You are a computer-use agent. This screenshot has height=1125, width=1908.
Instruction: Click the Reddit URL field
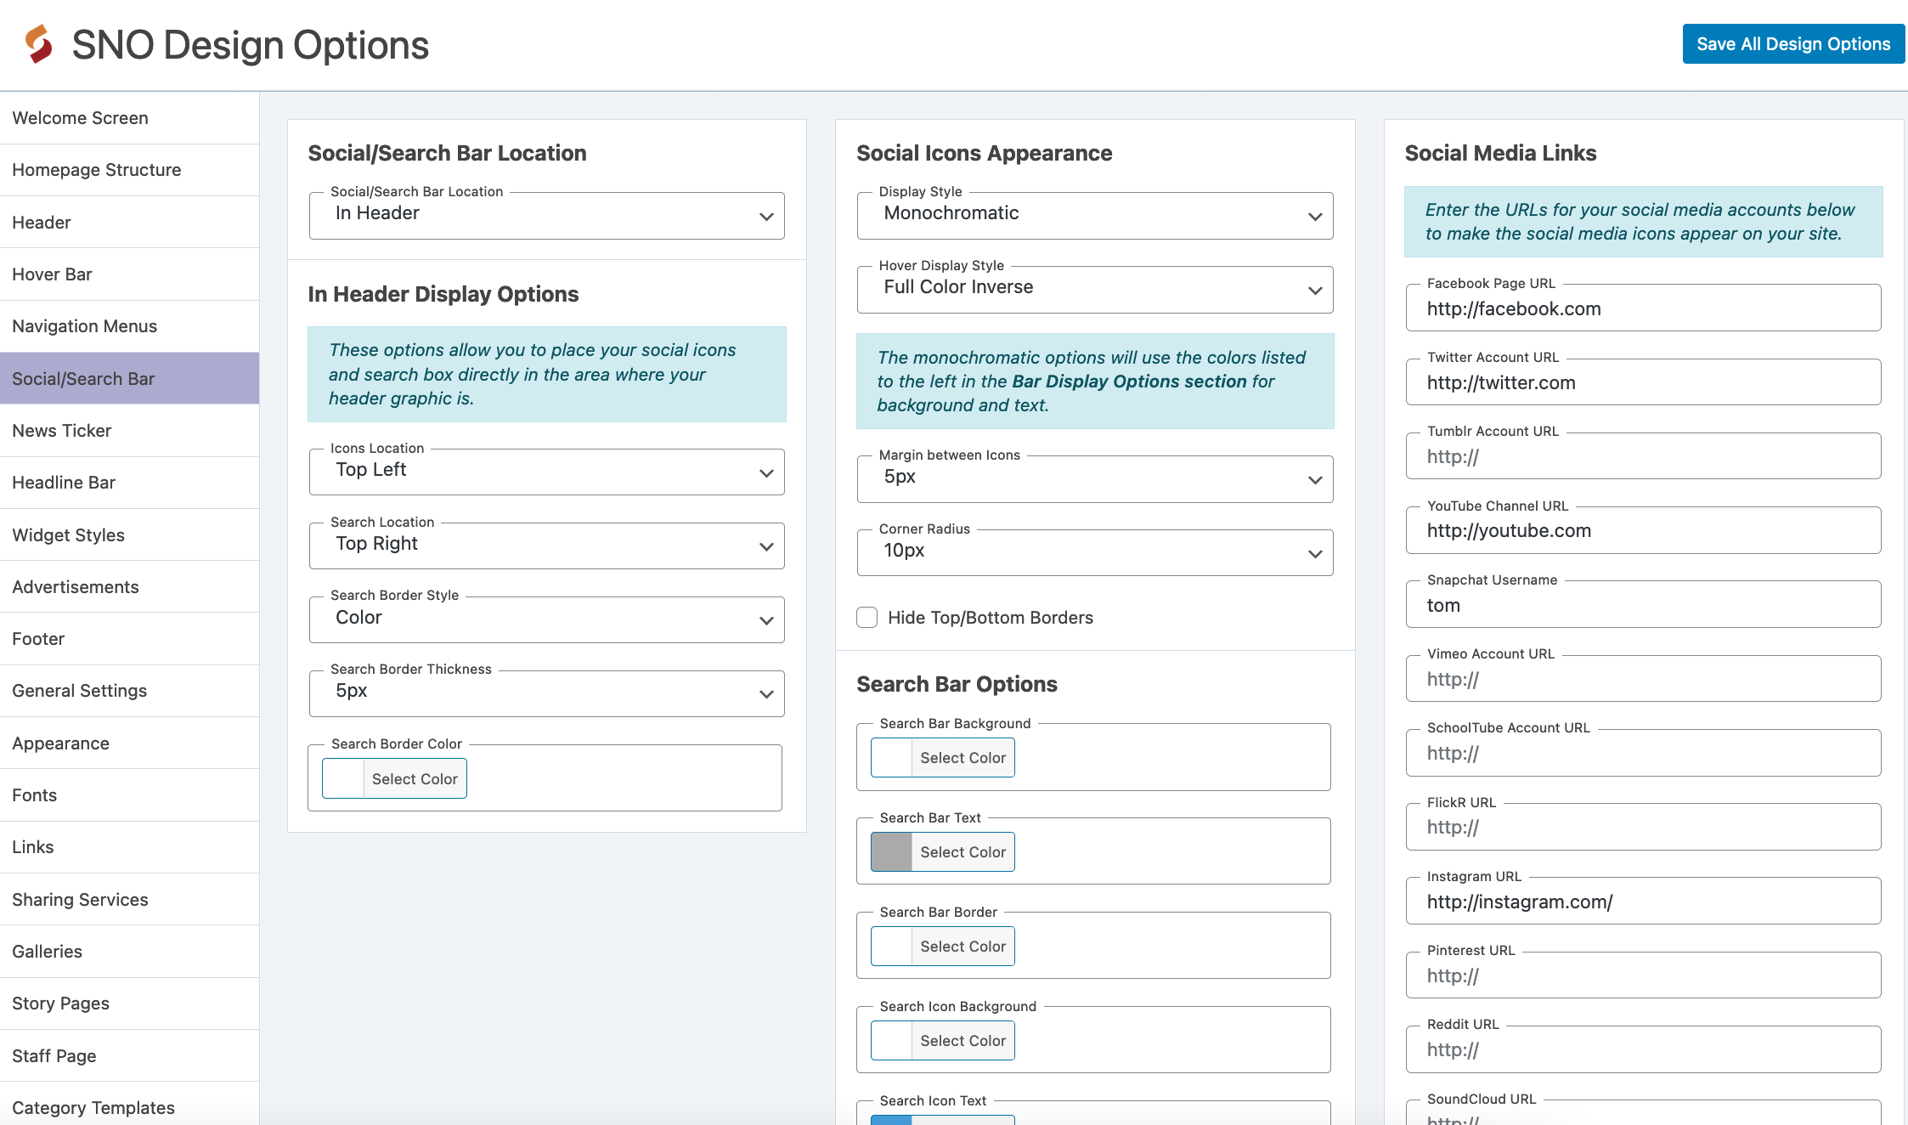coord(1643,1049)
